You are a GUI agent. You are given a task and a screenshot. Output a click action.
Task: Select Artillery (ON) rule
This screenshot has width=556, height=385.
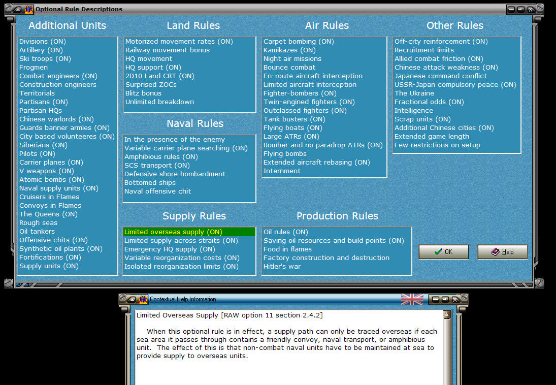(x=41, y=50)
